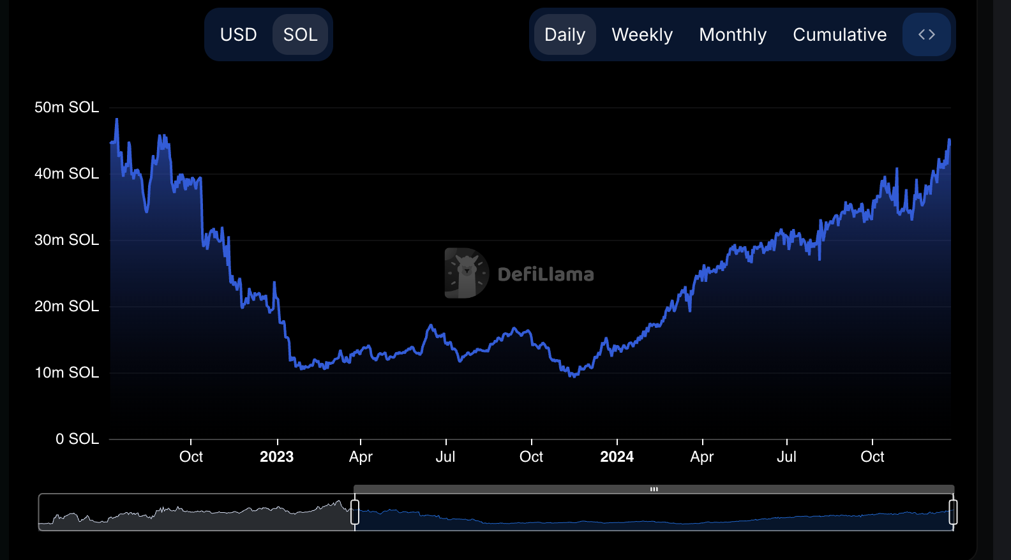Click the 2024 x-axis label
This screenshot has width=1011, height=560.
(617, 457)
